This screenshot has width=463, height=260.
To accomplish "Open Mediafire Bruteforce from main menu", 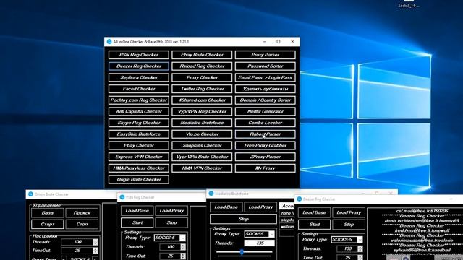I will [202, 123].
